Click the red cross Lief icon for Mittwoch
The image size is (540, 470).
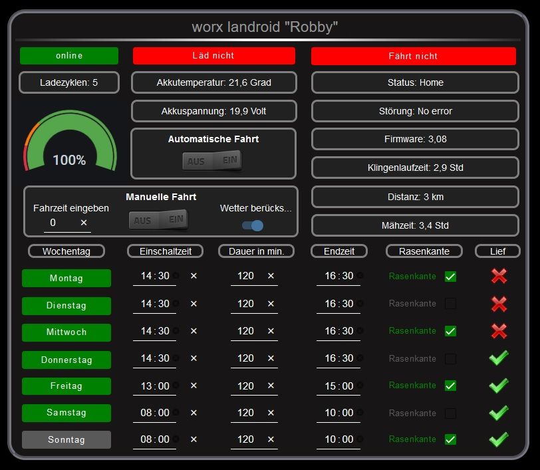[x=499, y=331]
